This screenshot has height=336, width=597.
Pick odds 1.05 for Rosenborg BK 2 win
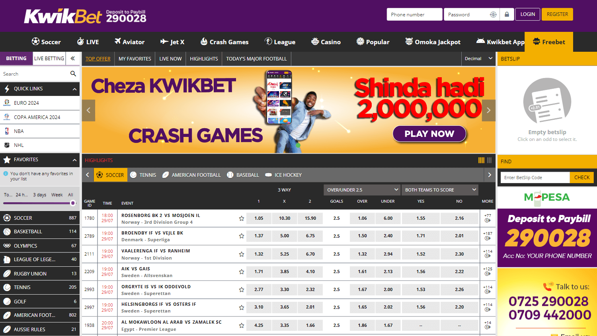[x=259, y=218]
